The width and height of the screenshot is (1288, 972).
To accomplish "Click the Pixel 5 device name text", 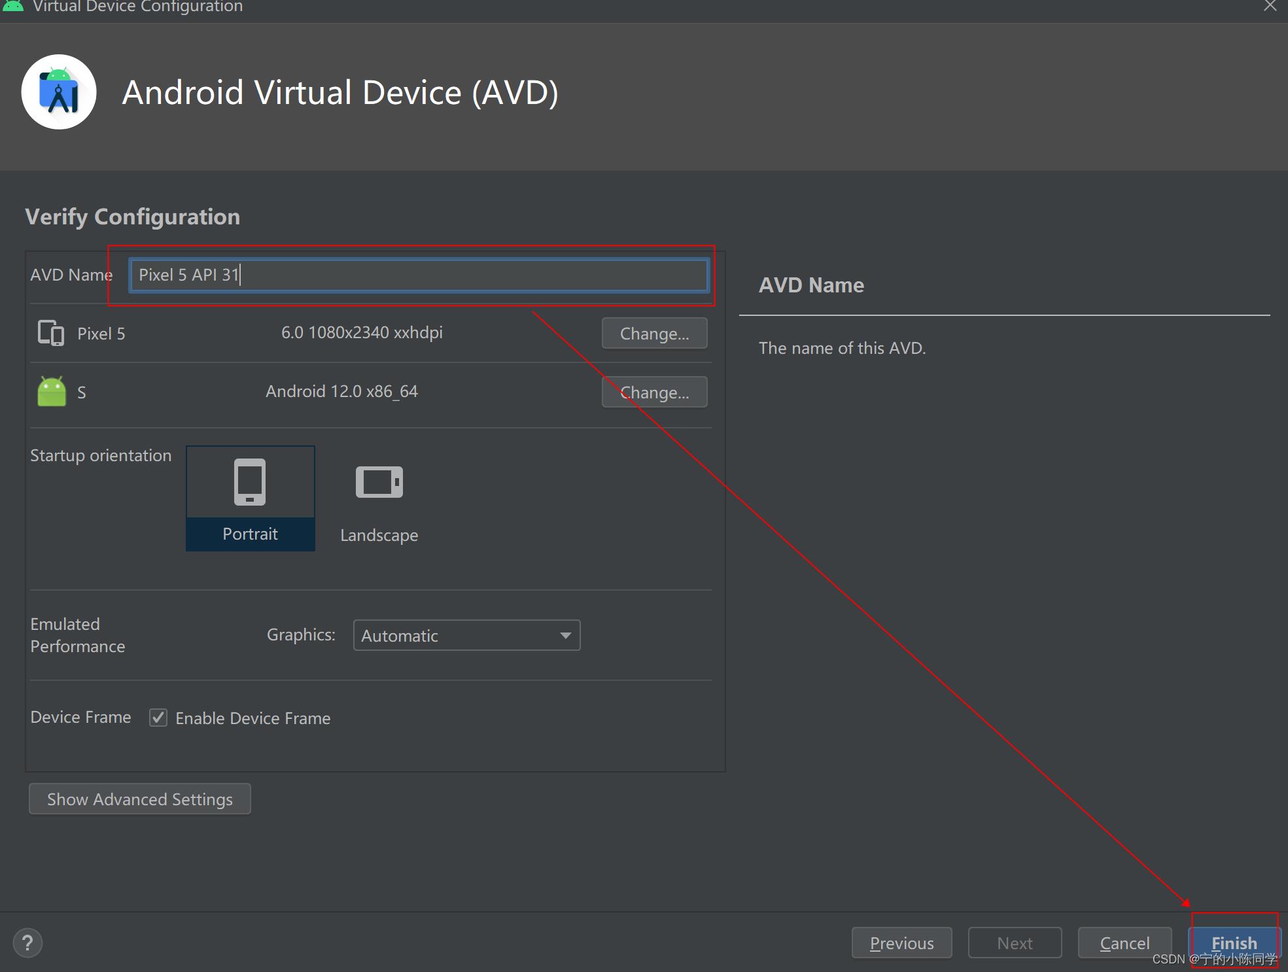I will (x=101, y=334).
